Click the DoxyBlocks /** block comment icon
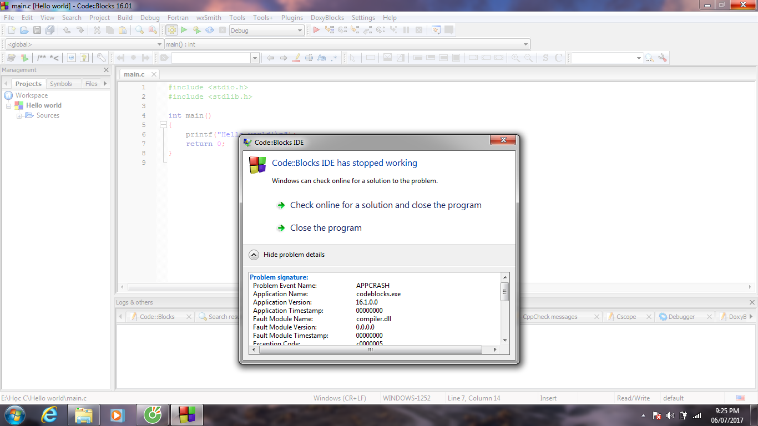Image resolution: width=758 pixels, height=426 pixels. [42, 58]
